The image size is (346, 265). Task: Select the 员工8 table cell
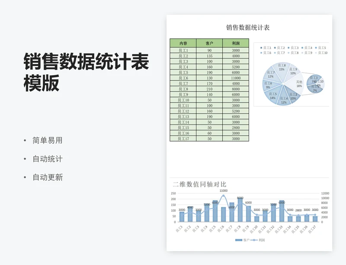183,89
